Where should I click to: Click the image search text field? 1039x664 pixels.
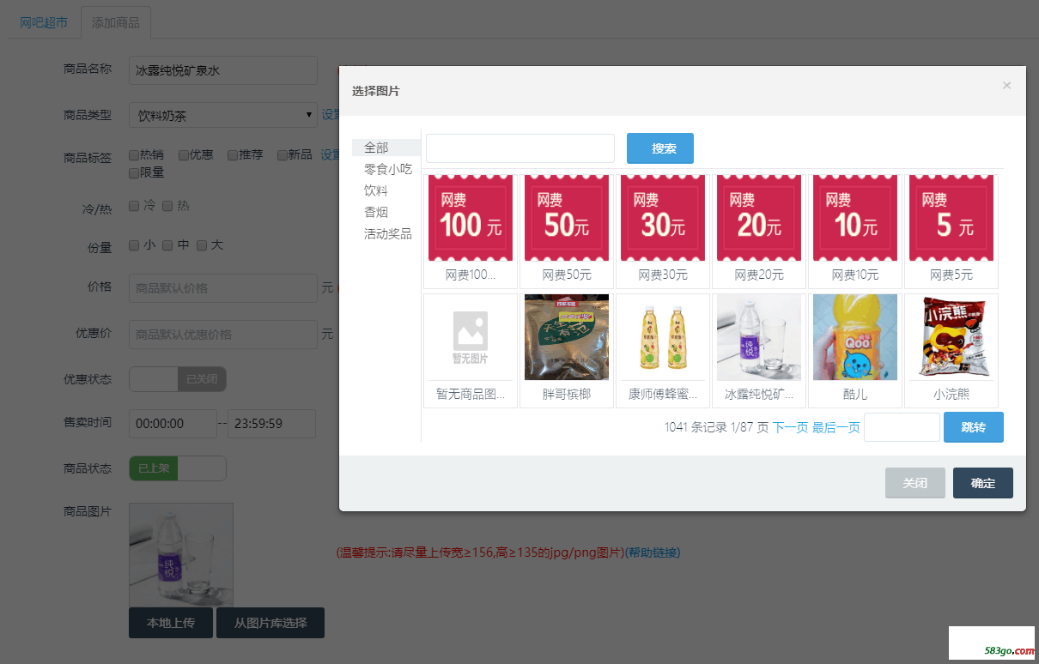[520, 148]
